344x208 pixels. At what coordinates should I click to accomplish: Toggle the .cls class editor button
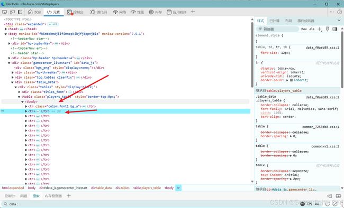[x=312, y=29]
